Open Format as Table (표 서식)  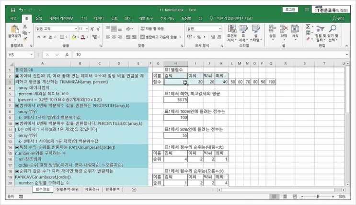click(x=243, y=34)
